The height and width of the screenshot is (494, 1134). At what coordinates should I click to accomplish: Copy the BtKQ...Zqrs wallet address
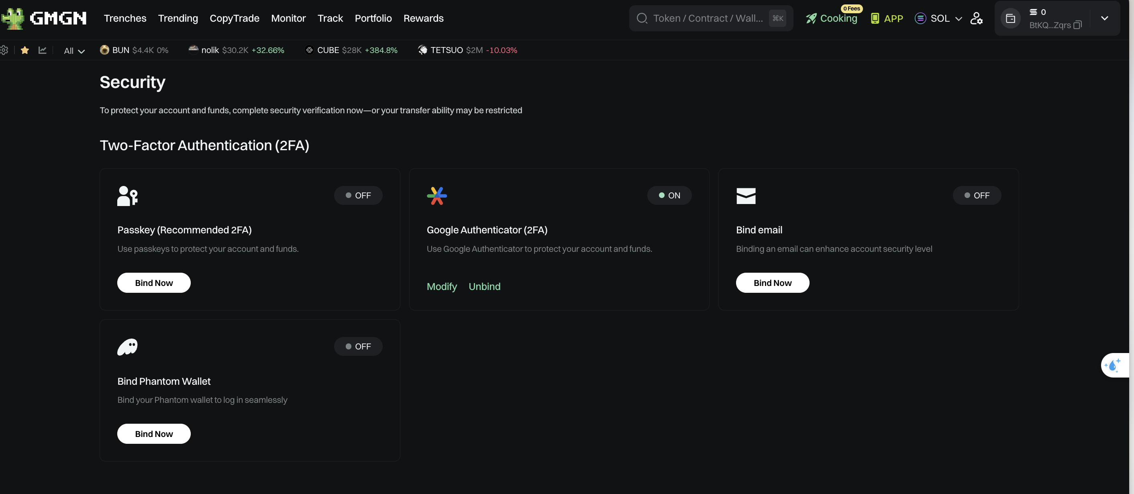[1077, 25]
